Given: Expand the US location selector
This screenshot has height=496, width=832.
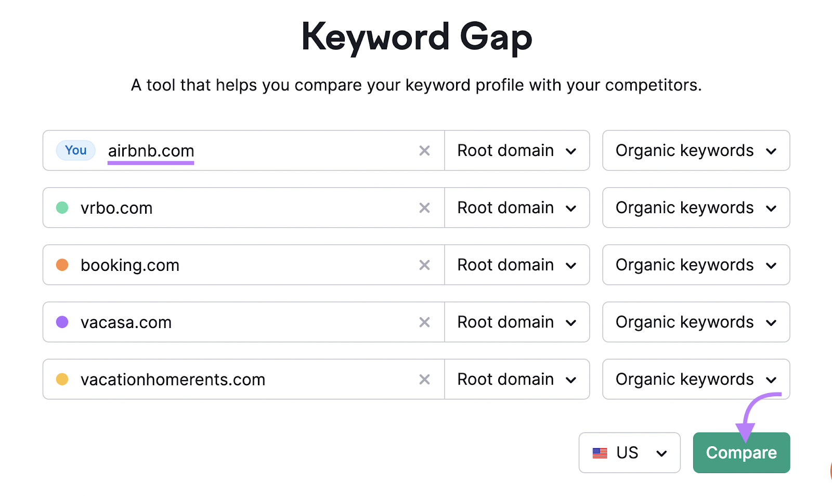Looking at the screenshot, I should [x=629, y=452].
